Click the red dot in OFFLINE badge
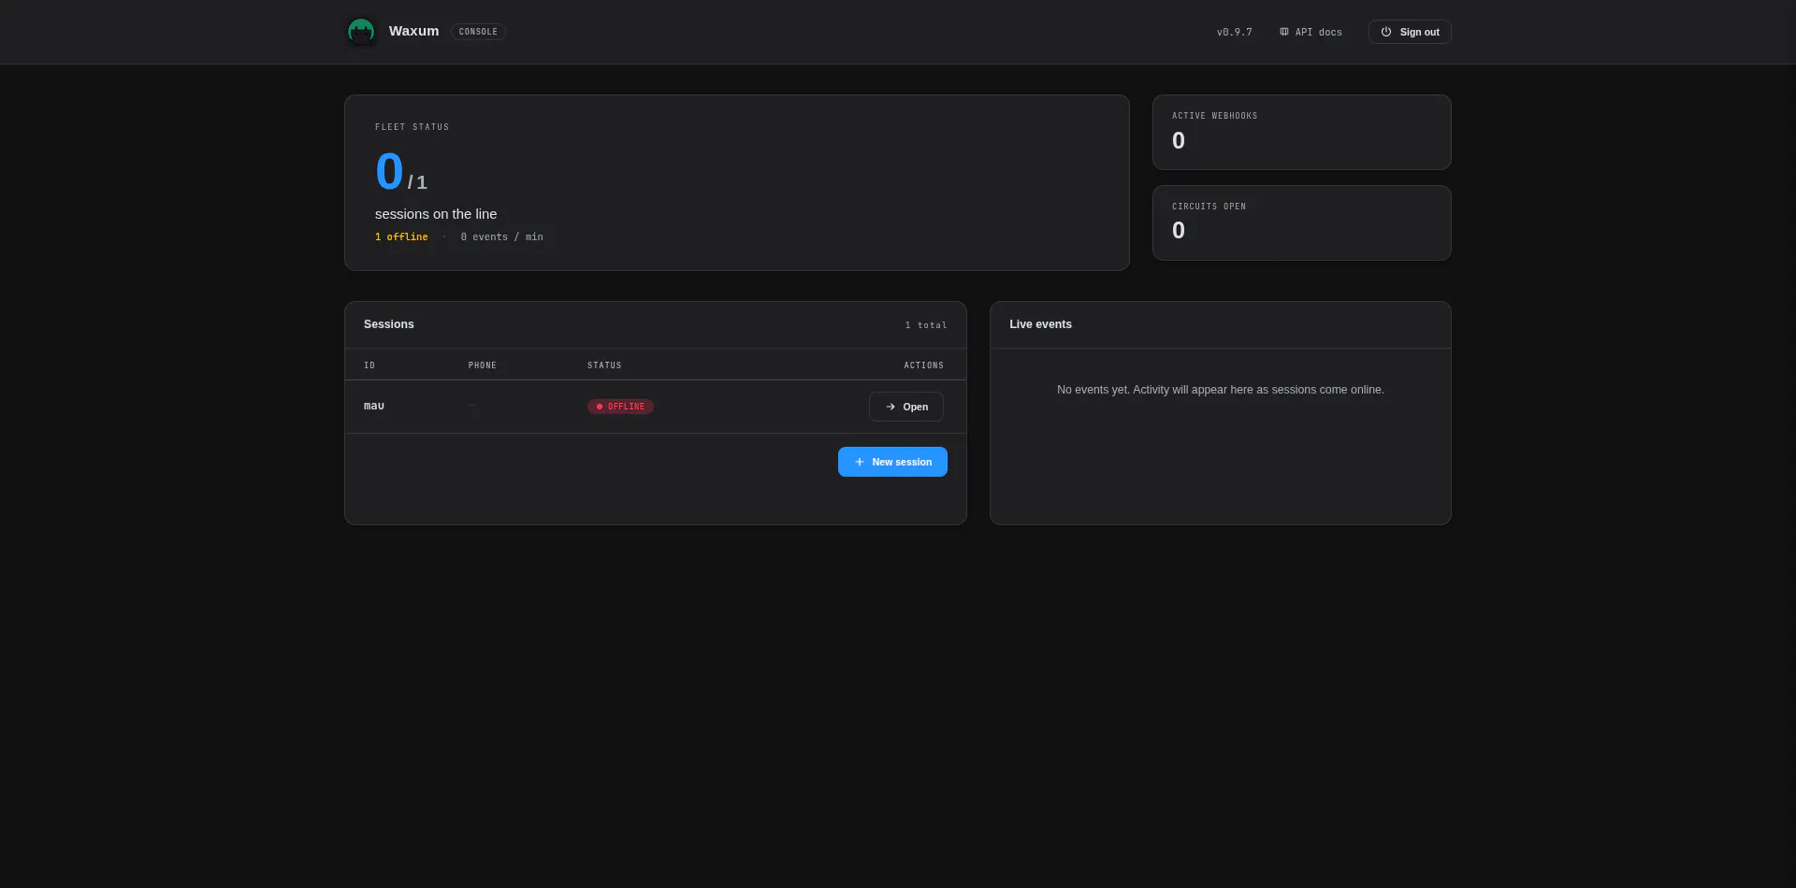 click(x=600, y=407)
